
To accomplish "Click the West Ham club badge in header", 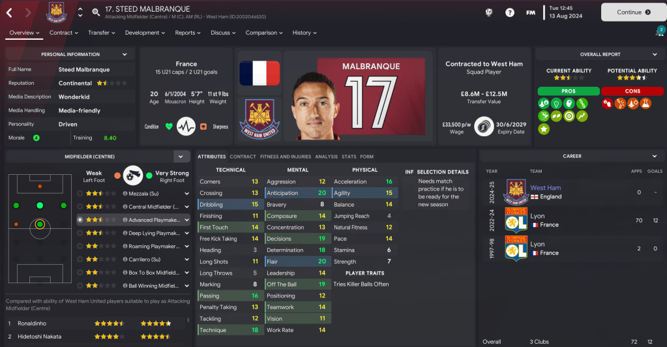I will click(57, 12).
